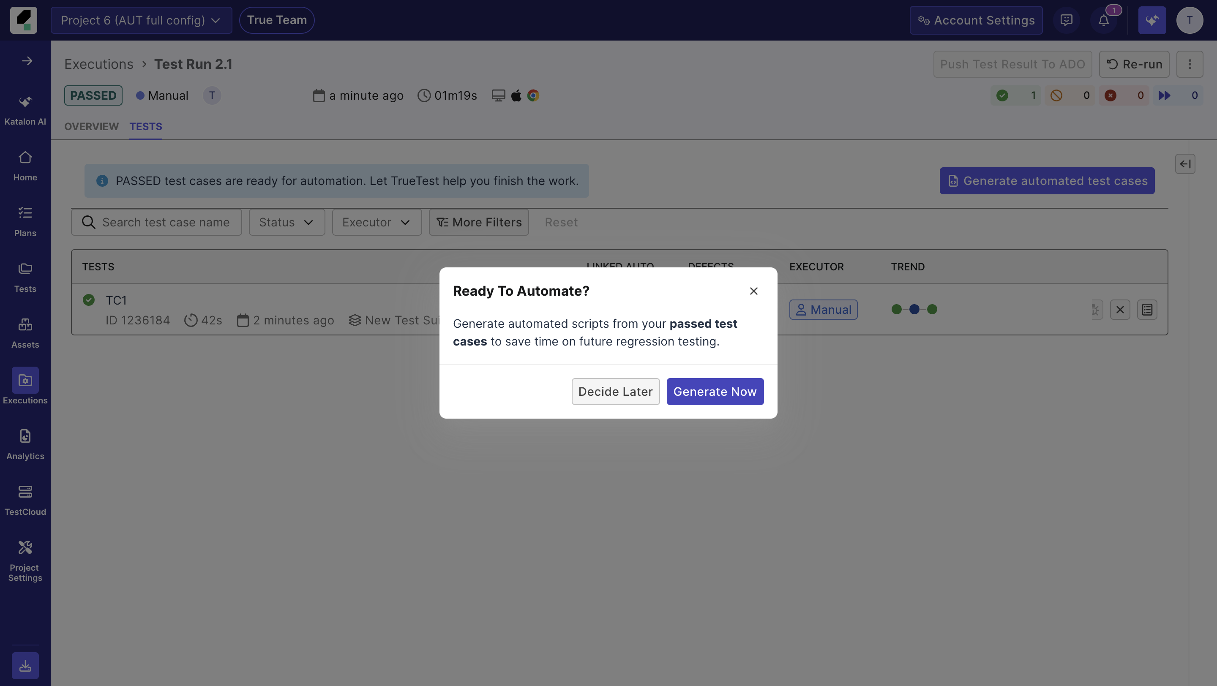Switch to the OVERVIEW tab
1217x686 pixels.
tap(91, 127)
